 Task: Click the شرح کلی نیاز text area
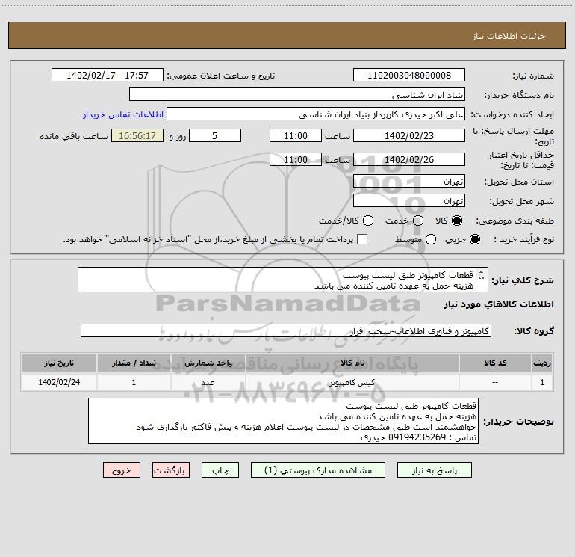(x=283, y=280)
